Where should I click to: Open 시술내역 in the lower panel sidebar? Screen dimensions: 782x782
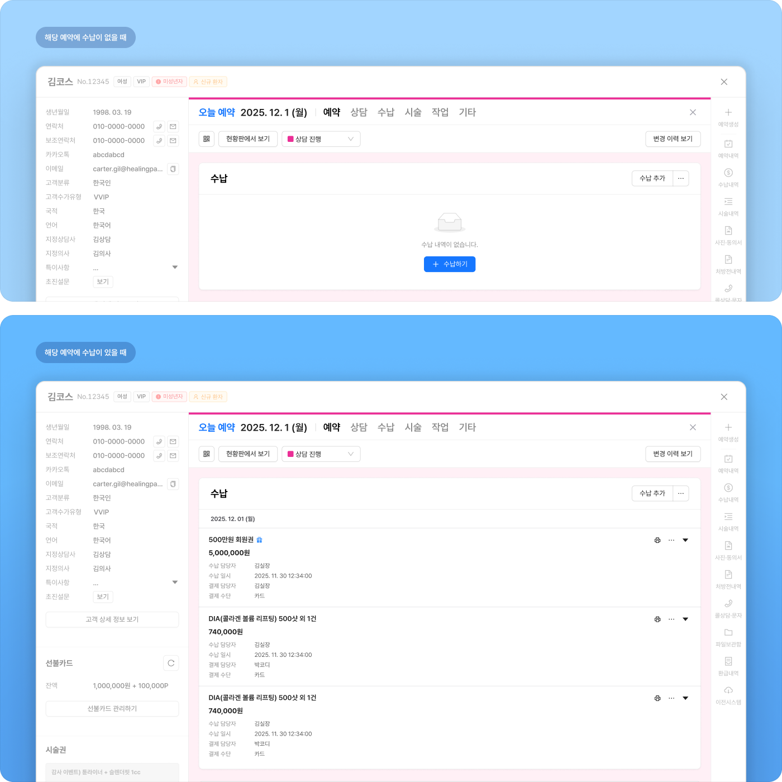point(728,522)
